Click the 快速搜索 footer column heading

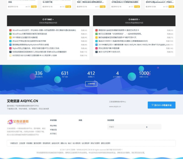point(111,120)
